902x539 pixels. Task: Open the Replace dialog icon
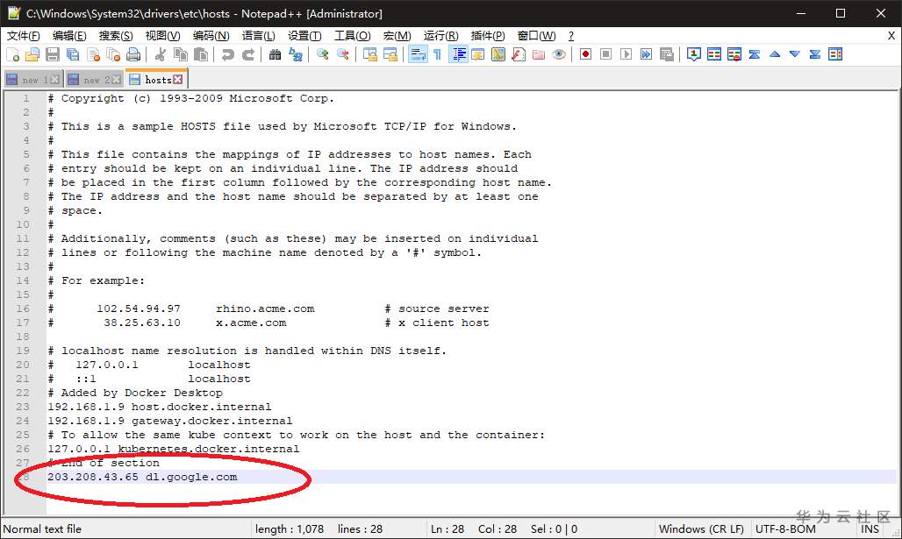coord(296,54)
